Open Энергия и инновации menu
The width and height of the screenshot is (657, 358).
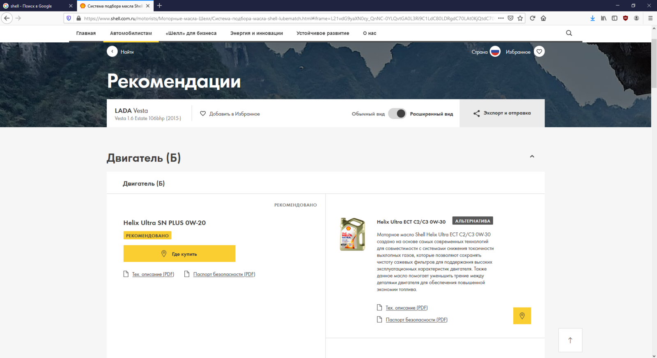(257, 33)
